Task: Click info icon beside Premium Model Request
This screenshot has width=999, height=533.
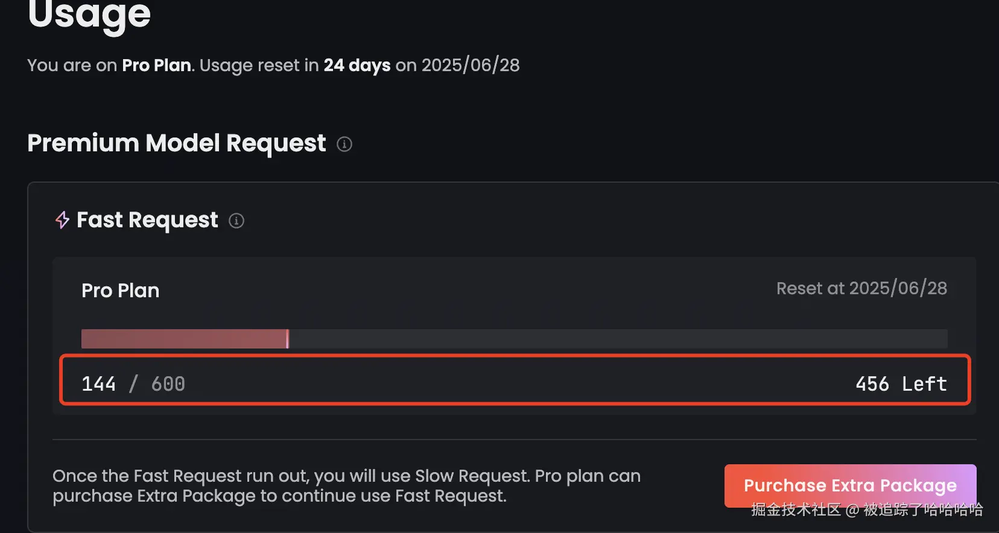Action: coord(344,144)
